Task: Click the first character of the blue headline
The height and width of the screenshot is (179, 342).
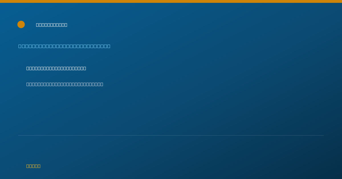Action: pyautogui.click(x=20, y=46)
